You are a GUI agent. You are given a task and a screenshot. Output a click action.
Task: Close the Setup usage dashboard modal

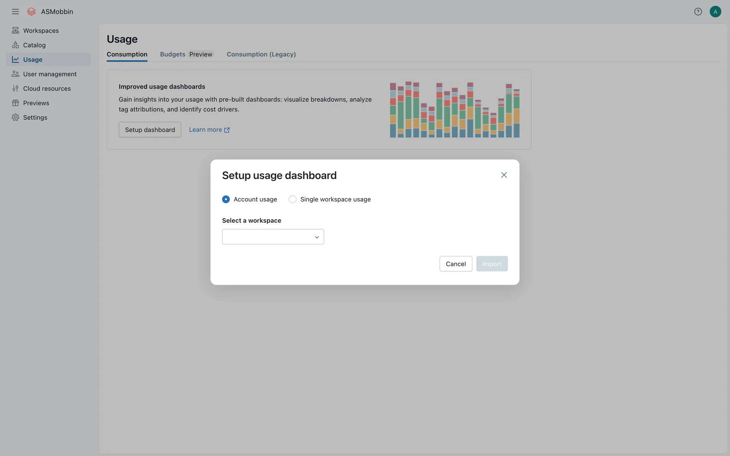(x=504, y=175)
